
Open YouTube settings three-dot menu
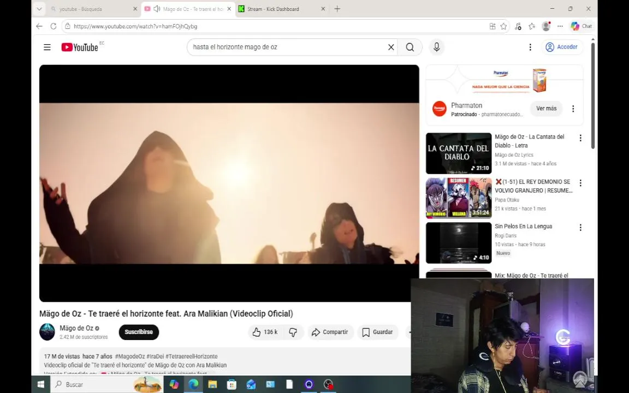coord(530,47)
